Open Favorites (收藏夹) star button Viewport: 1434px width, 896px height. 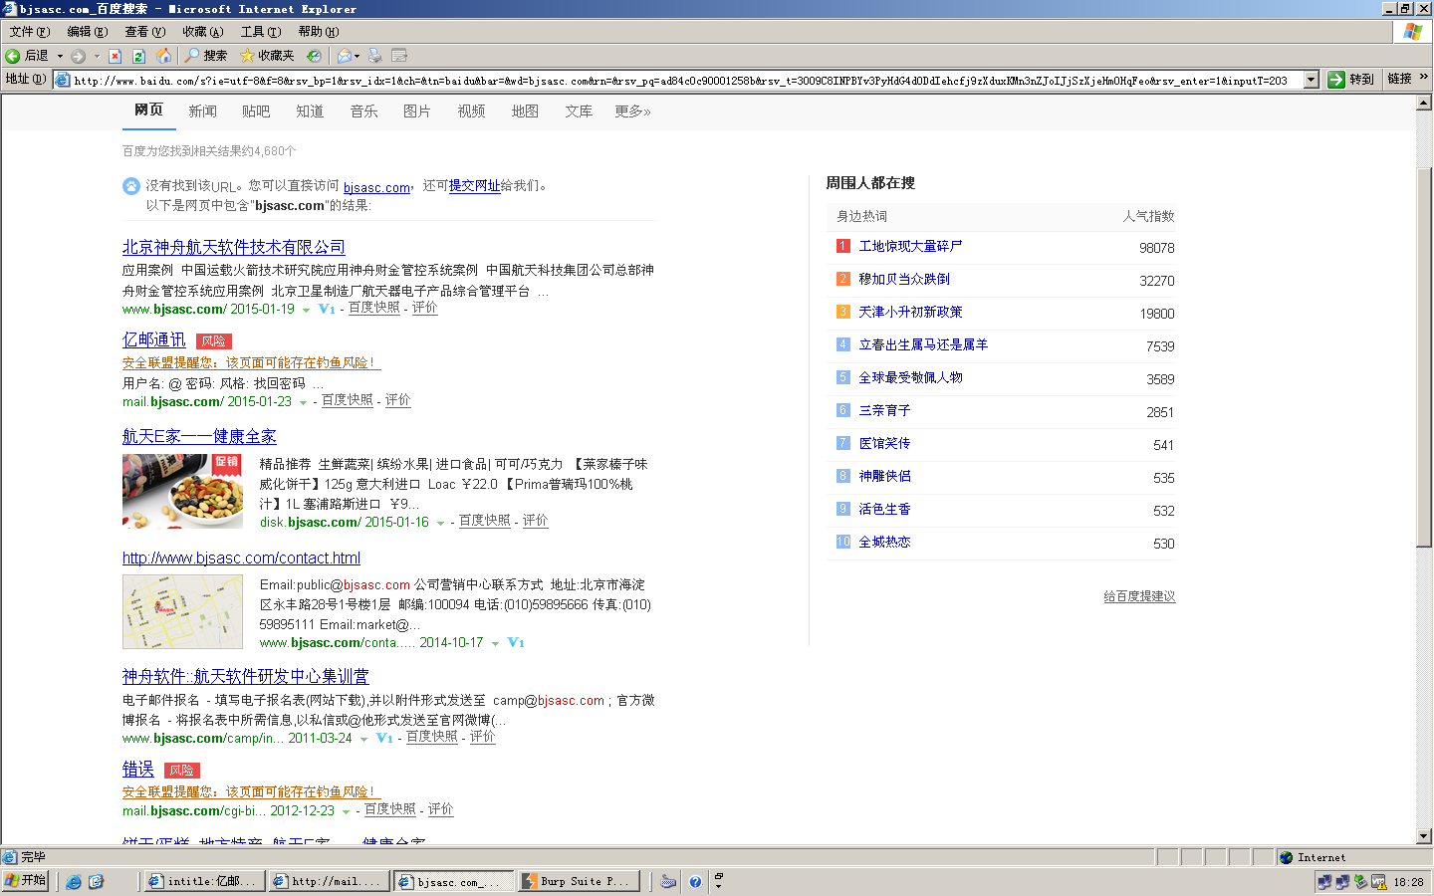(x=267, y=56)
